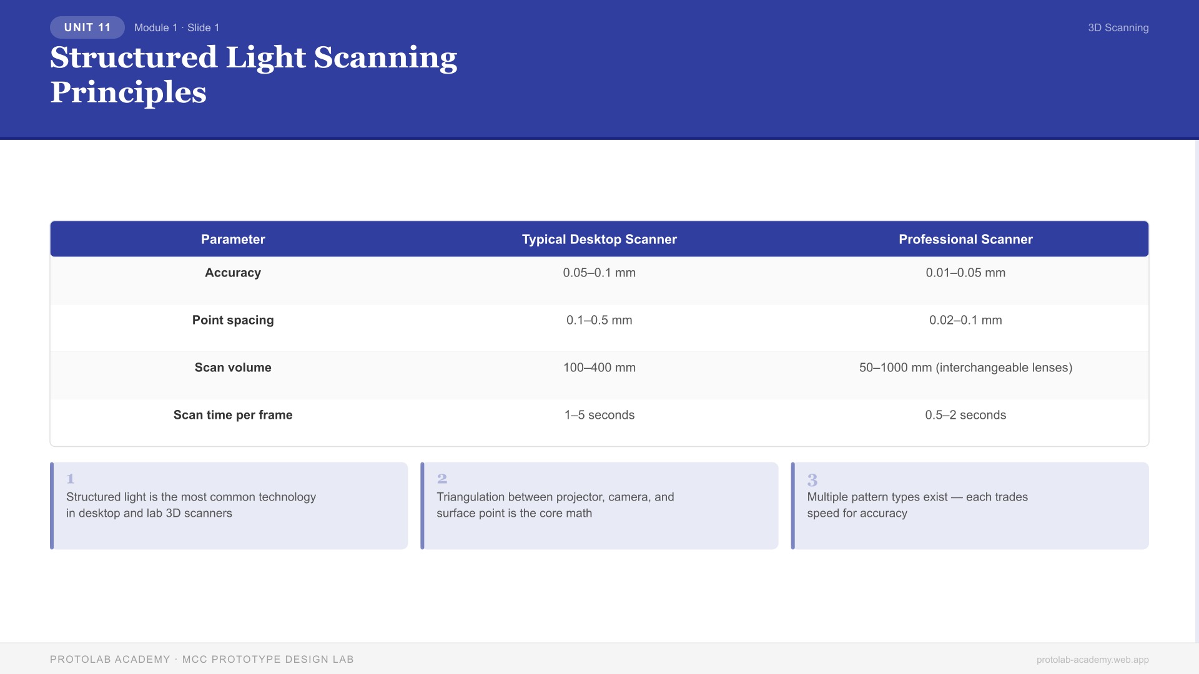This screenshot has width=1199, height=674.
Task: Expand the Parameter column header
Action: (233, 239)
